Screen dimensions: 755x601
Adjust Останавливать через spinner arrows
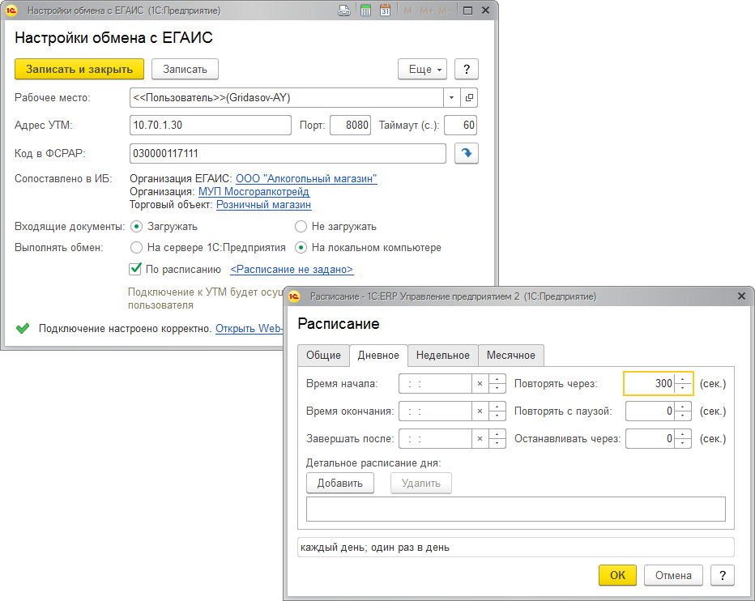[683, 439]
